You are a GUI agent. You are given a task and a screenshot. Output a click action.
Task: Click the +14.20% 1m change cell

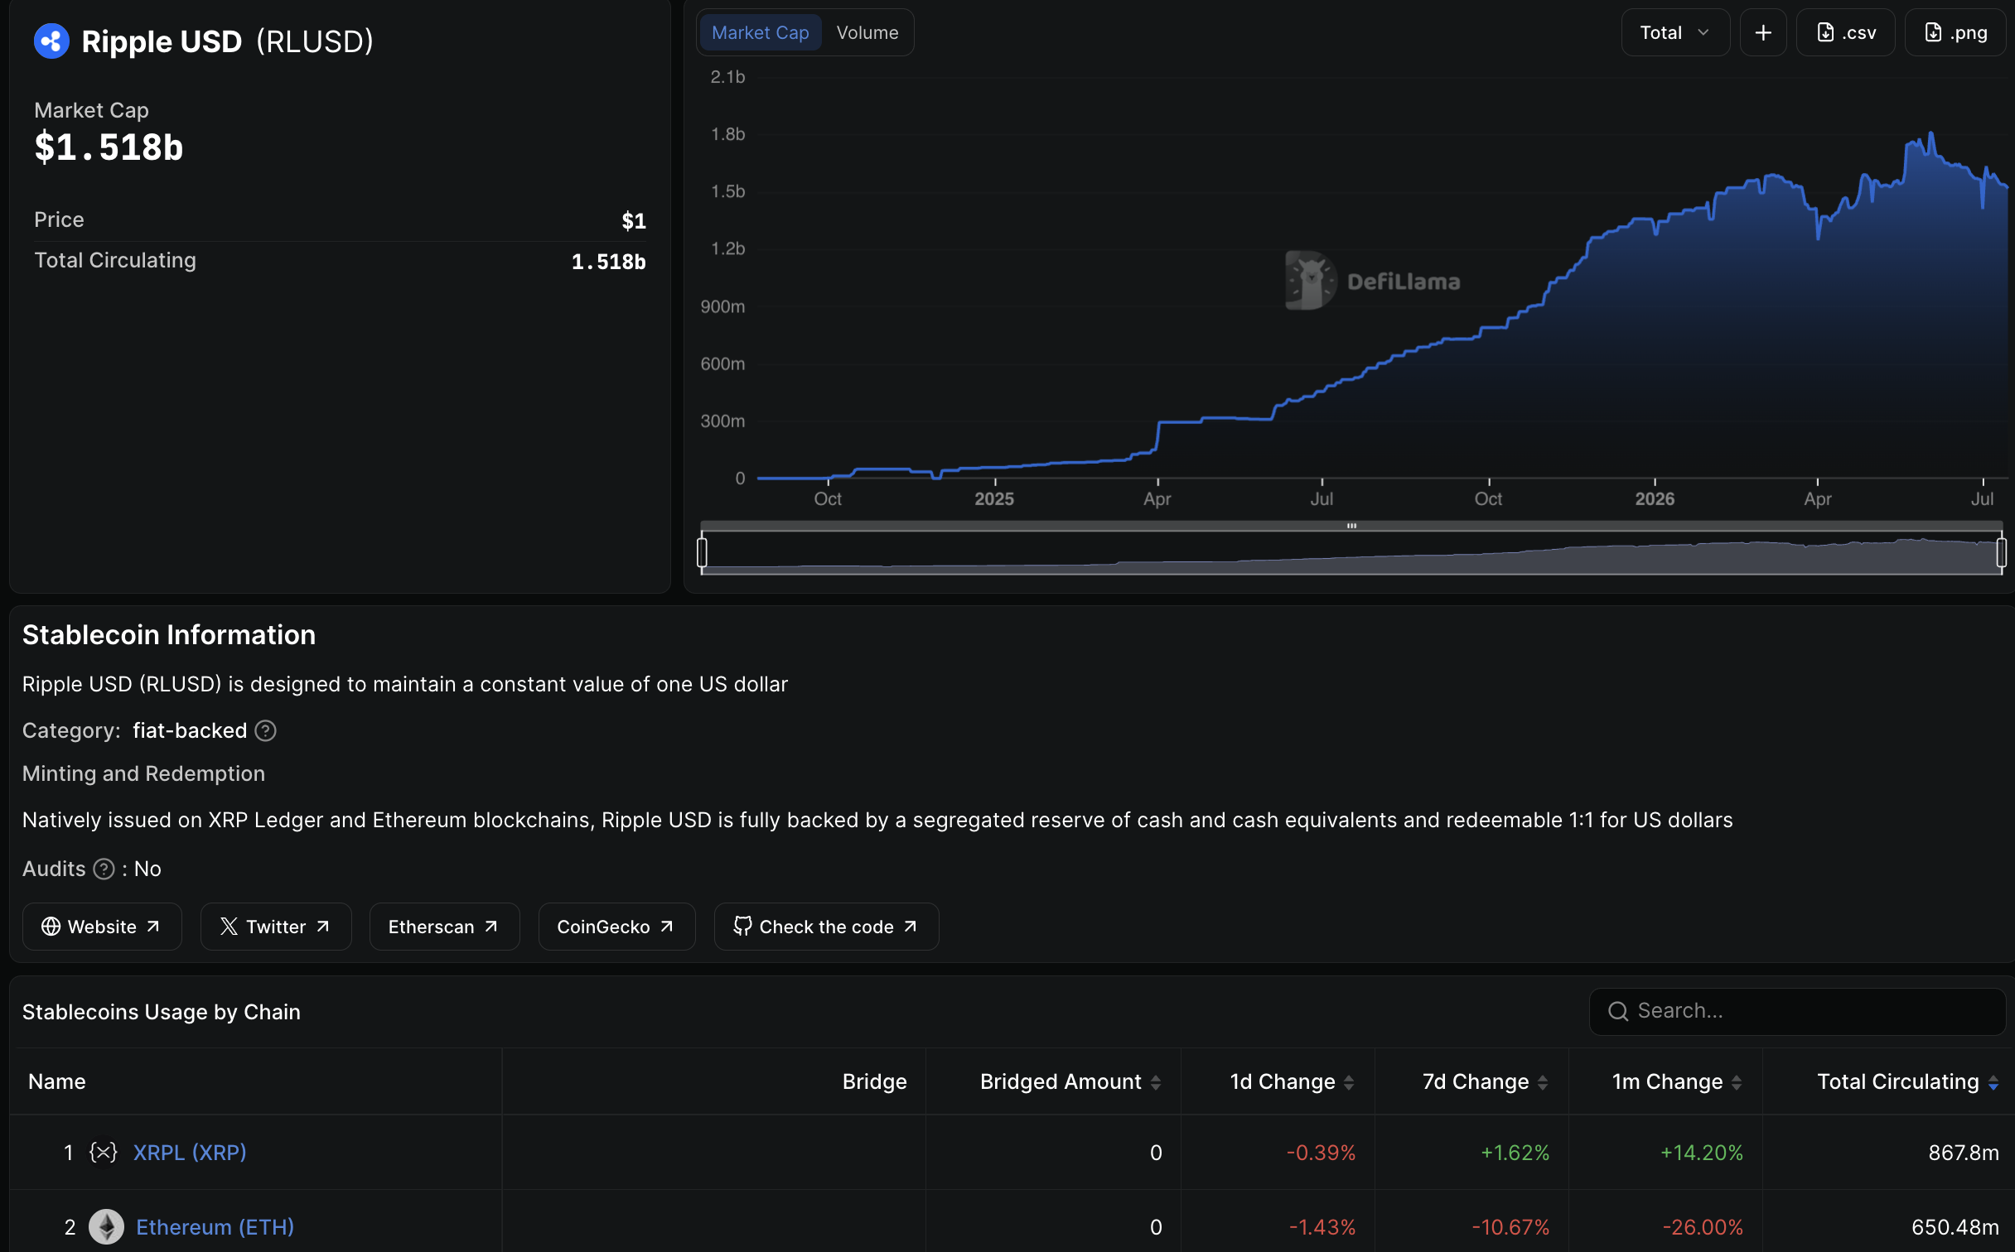point(1702,1153)
